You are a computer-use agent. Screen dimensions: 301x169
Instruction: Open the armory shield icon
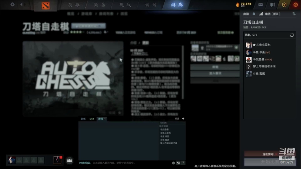tap(273, 5)
